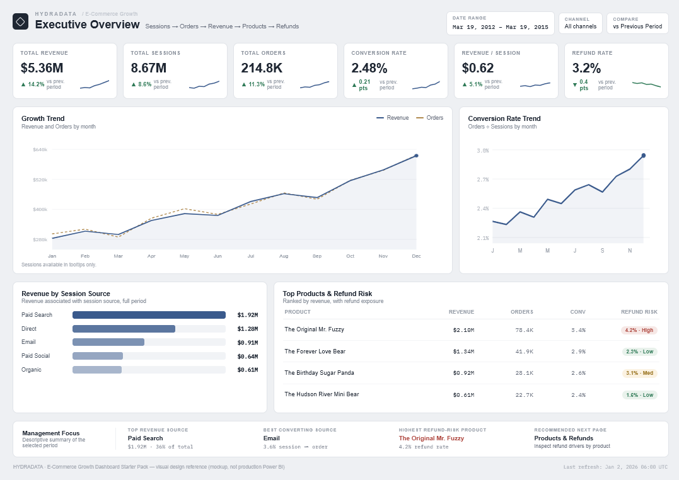Sort by the CONV column header

point(577,312)
